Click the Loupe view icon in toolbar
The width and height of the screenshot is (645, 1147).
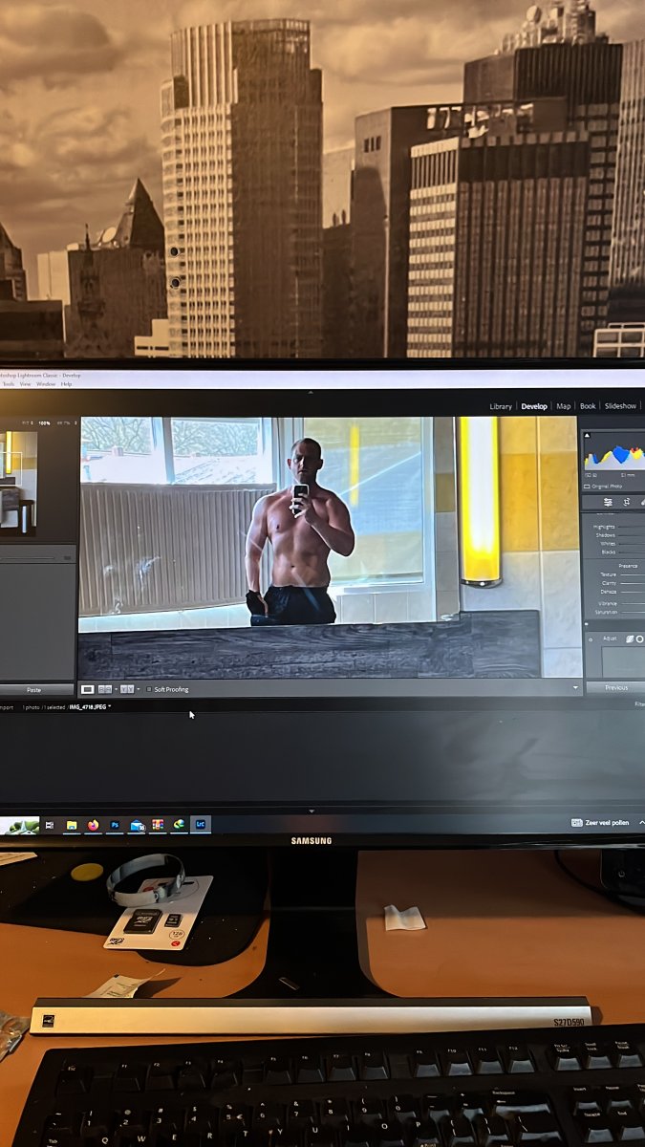pos(88,689)
